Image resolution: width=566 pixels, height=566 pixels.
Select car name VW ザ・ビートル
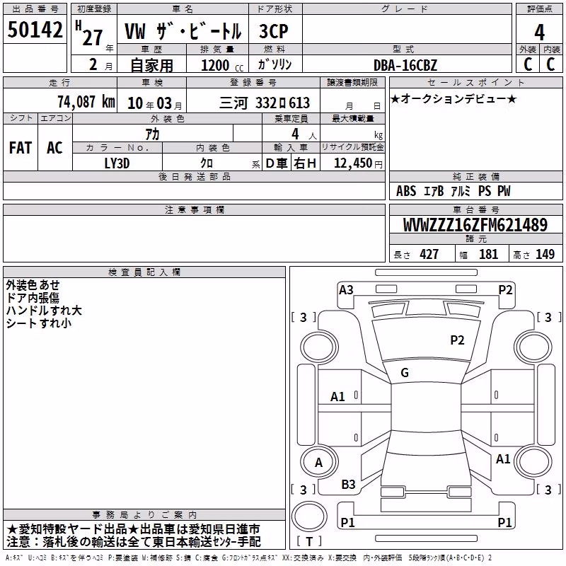[x=183, y=31]
